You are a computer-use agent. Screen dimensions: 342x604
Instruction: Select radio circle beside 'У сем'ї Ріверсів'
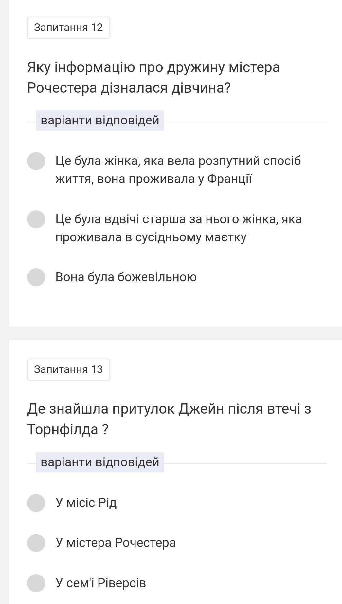[36, 583]
